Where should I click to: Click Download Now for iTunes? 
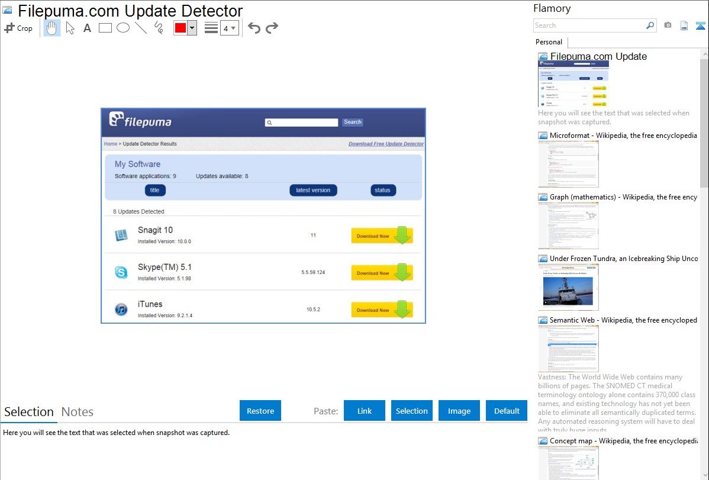tap(382, 310)
